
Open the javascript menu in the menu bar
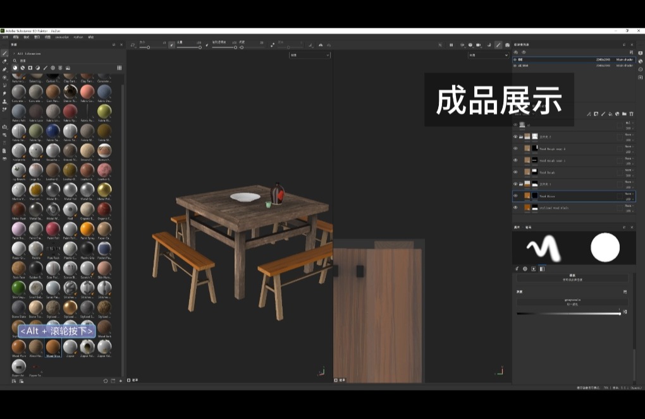click(x=61, y=37)
